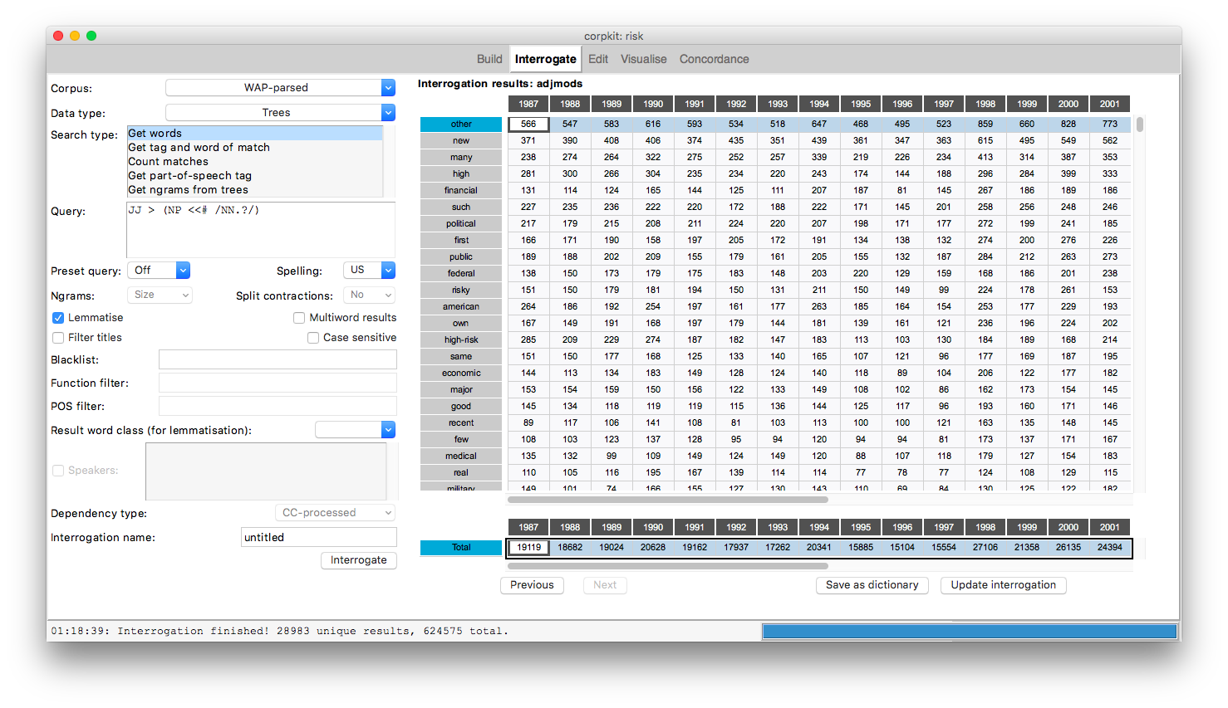Screen dimensions: 1228x708
Task: Click the 2001 column header in results
Action: (1110, 104)
